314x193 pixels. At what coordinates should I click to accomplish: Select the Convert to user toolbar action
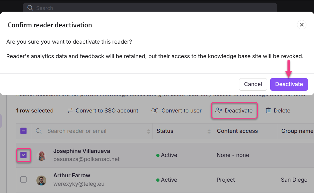point(176,110)
